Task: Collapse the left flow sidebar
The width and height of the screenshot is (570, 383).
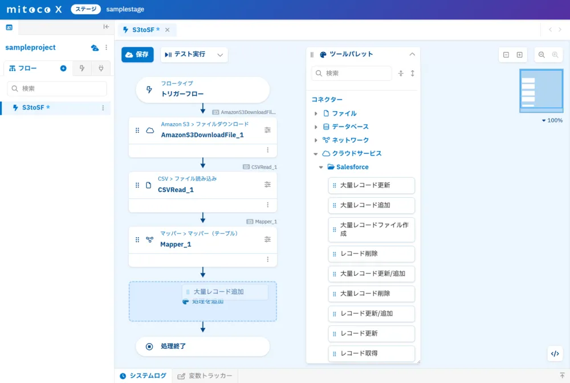Action: click(x=105, y=27)
